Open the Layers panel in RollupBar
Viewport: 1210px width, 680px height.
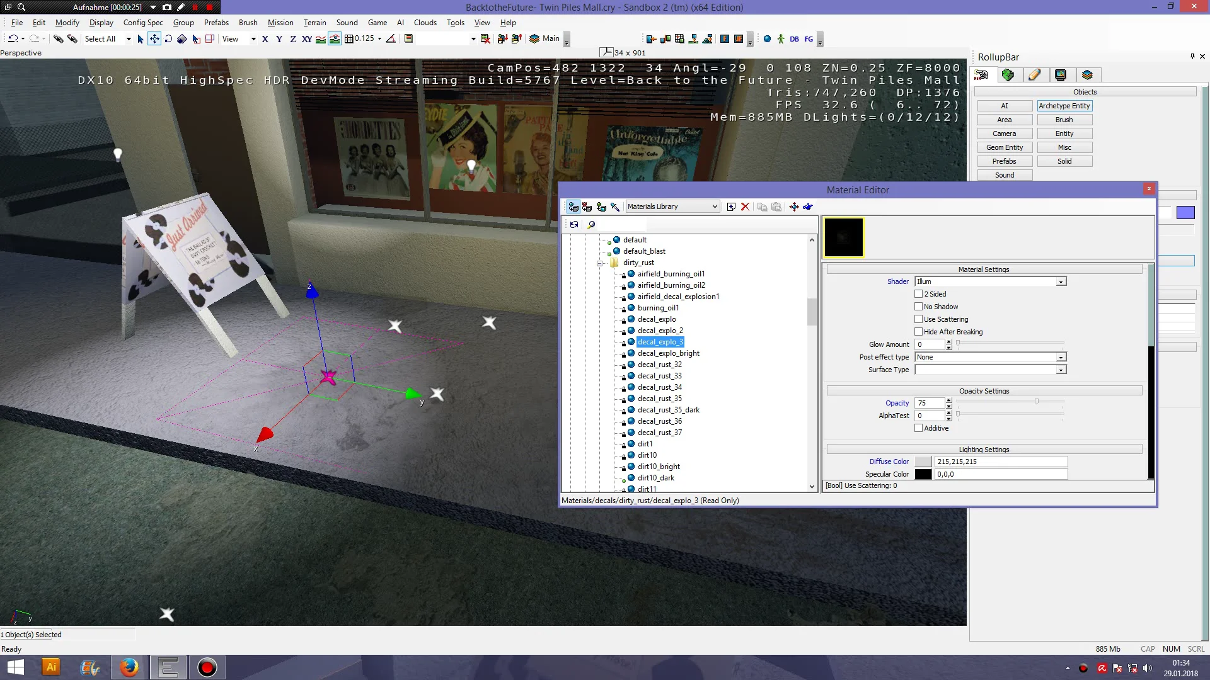(1088, 75)
